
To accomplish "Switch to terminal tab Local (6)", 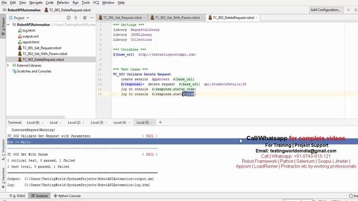I will (x=33, y=123).
